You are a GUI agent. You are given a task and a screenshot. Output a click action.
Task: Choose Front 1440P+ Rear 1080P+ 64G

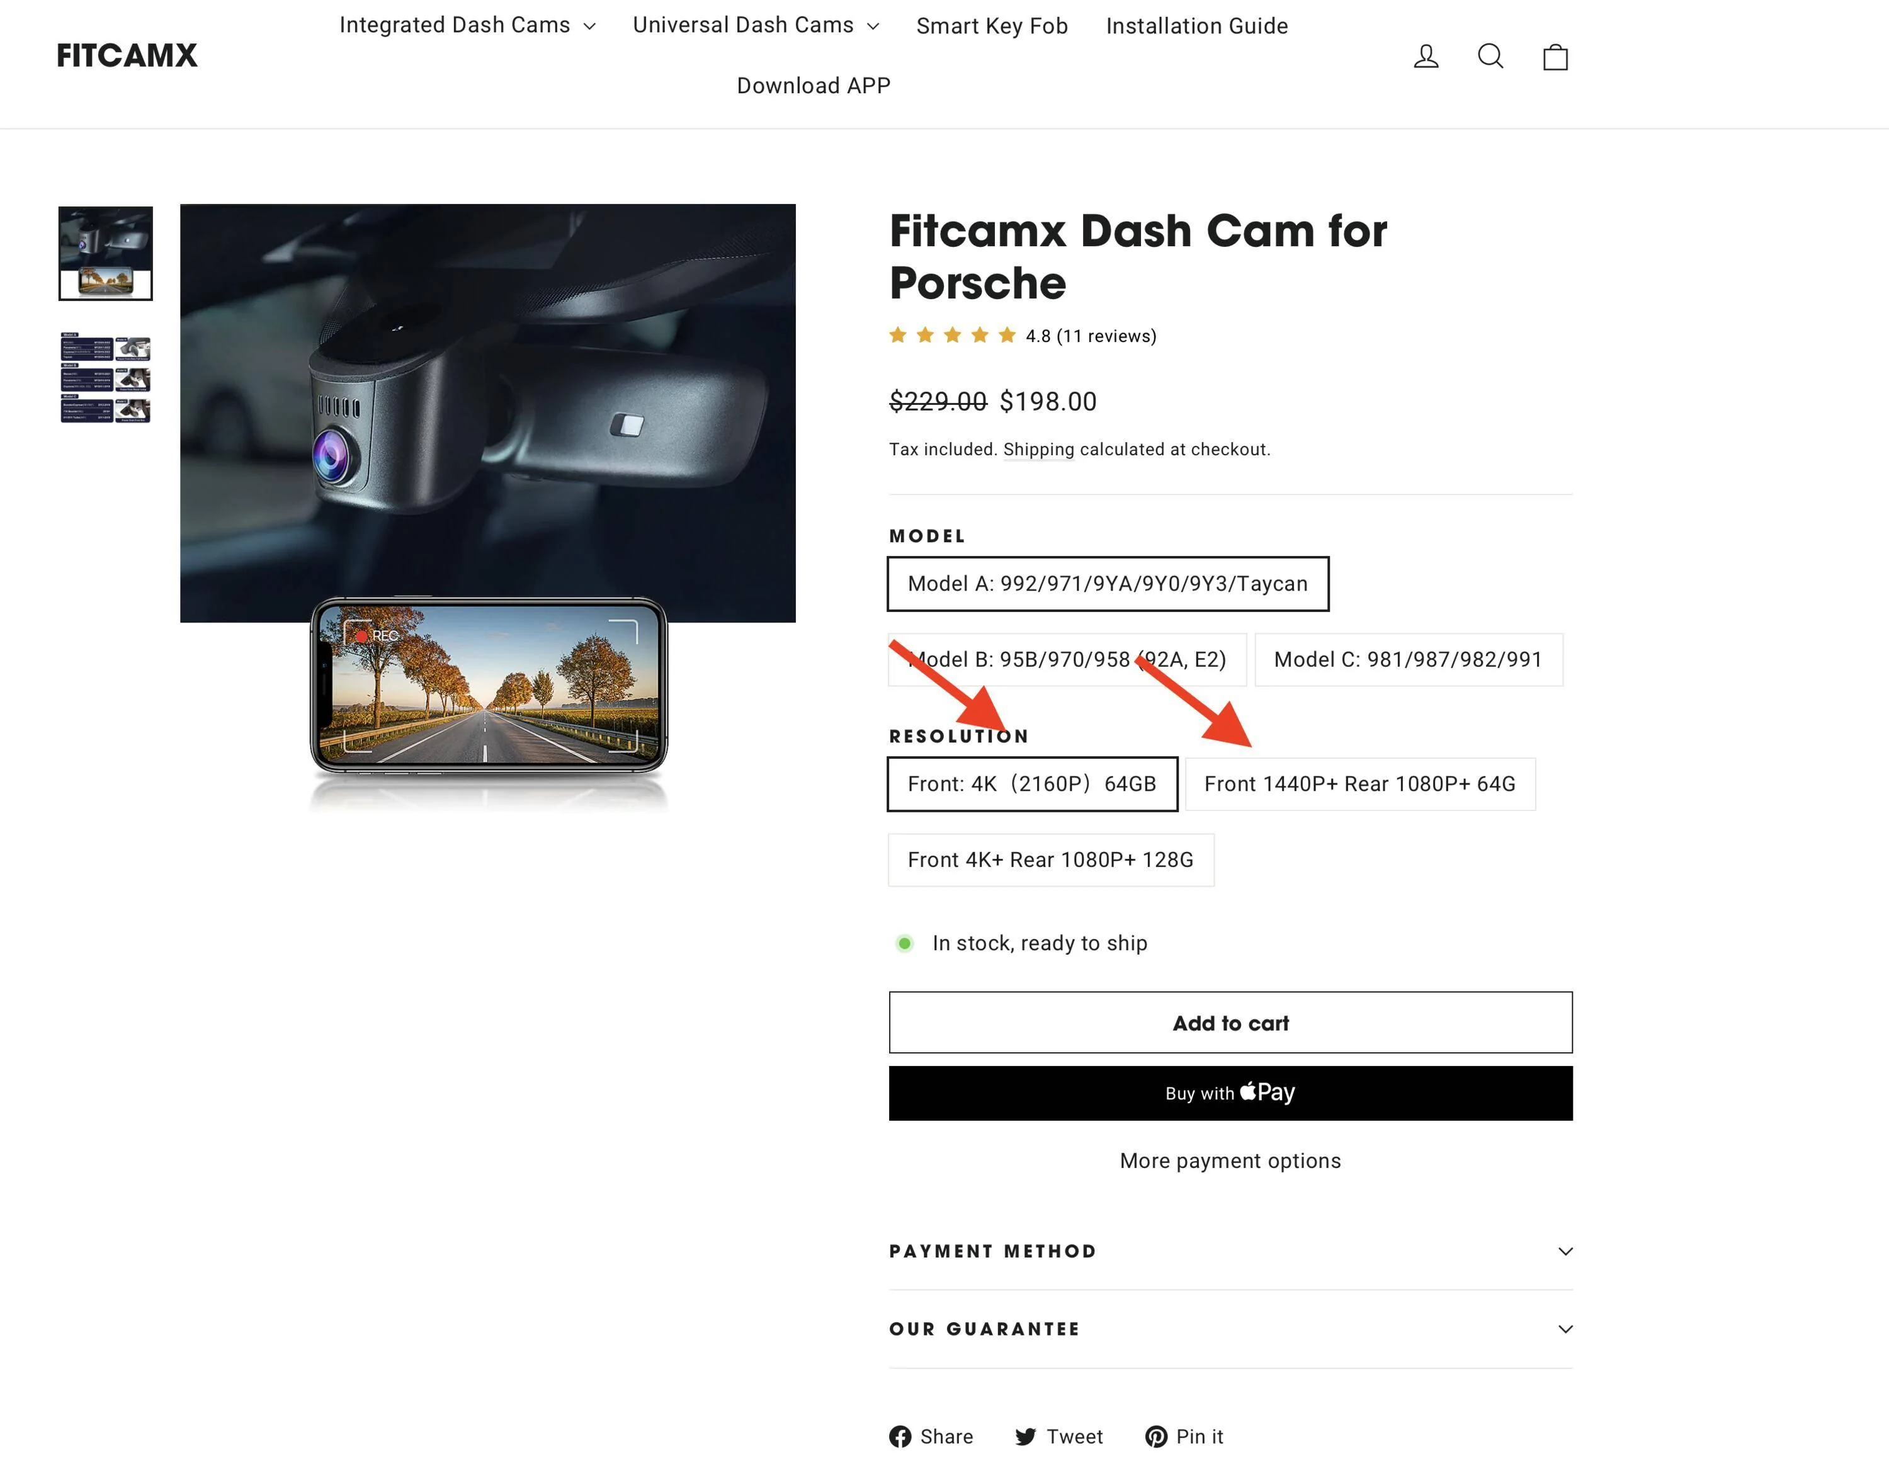point(1361,785)
